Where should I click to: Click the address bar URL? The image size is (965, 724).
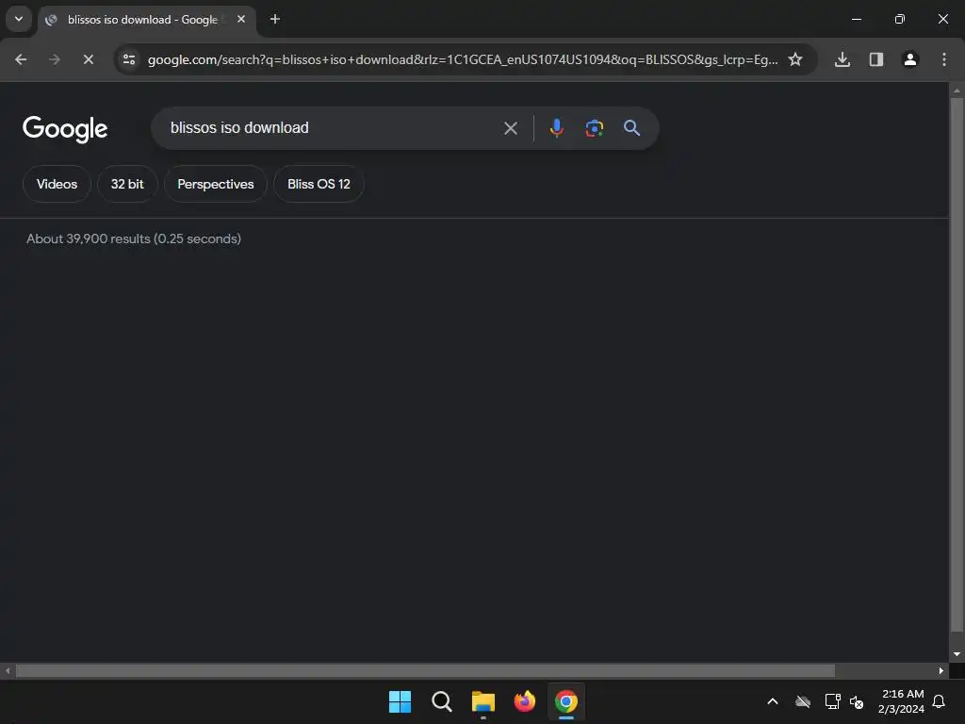[x=462, y=59]
